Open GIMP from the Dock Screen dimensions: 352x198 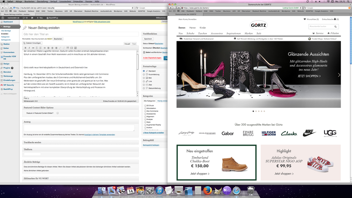(x=217, y=191)
